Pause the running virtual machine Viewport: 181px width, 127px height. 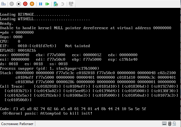click(41, 4)
